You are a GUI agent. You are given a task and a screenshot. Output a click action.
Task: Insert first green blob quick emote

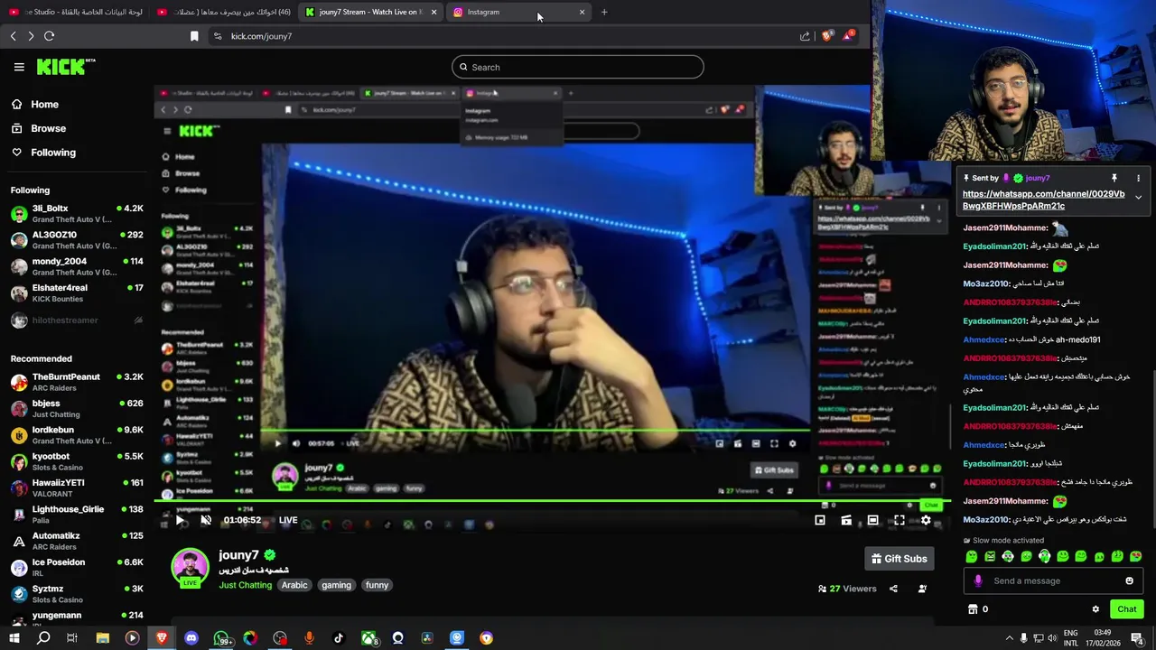coord(972,556)
